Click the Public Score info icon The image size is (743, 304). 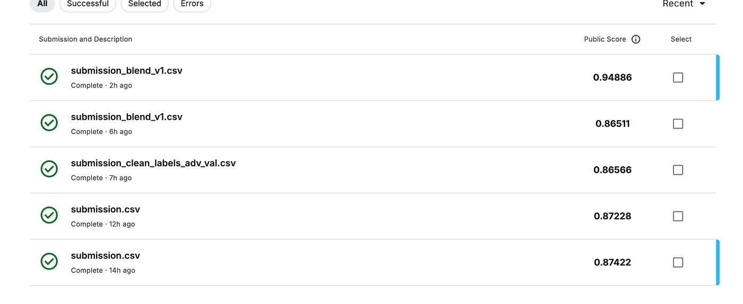636,39
